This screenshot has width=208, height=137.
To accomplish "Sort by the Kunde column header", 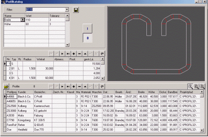I will [25, 92].
